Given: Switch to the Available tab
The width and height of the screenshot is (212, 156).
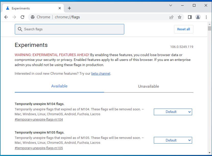Looking at the screenshot, I should 59,86.
